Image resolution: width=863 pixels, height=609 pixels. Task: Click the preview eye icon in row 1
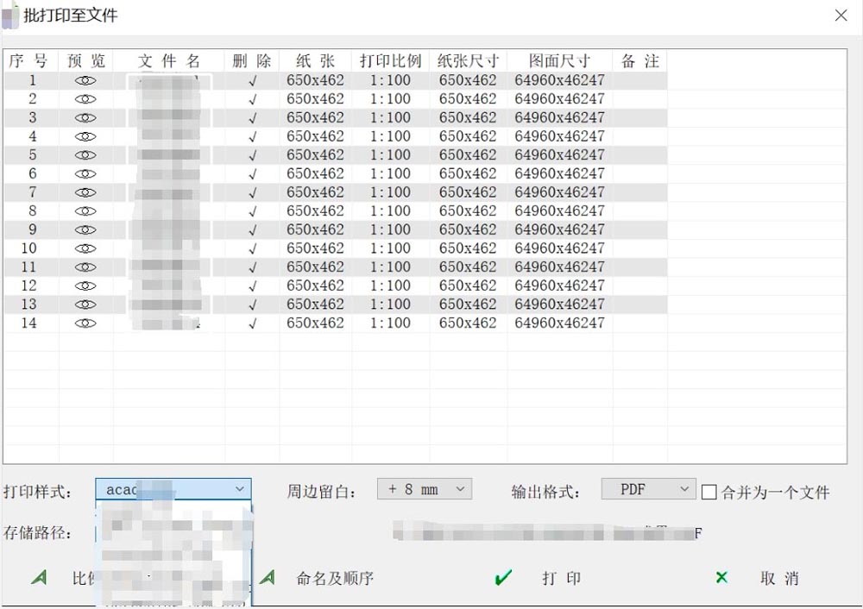pos(85,80)
